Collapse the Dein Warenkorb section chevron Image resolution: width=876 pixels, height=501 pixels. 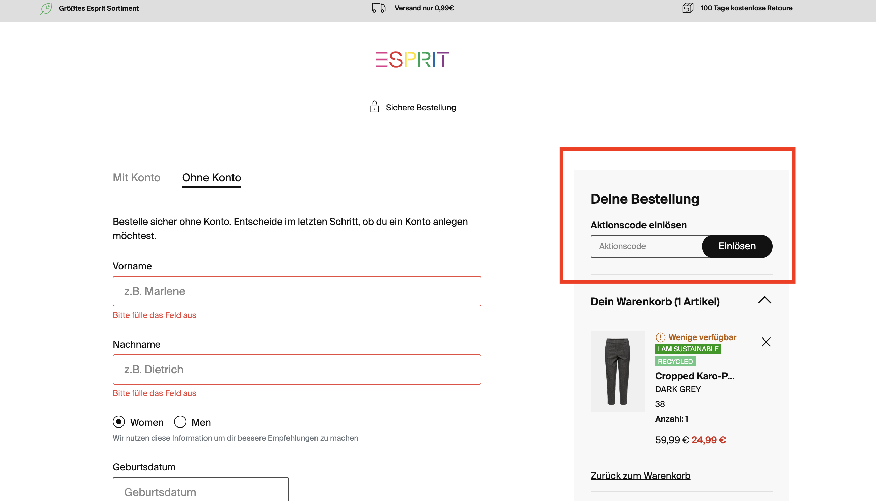point(764,300)
